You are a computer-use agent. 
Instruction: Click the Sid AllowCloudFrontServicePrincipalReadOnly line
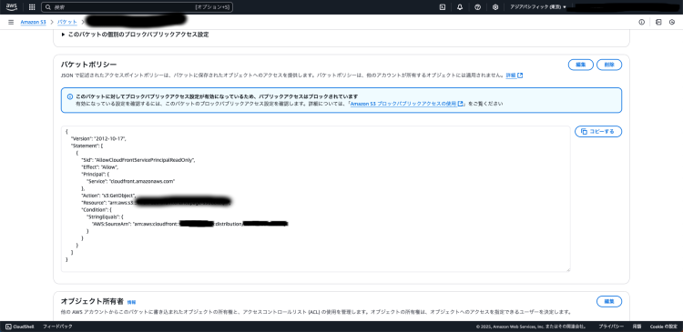(x=138, y=160)
